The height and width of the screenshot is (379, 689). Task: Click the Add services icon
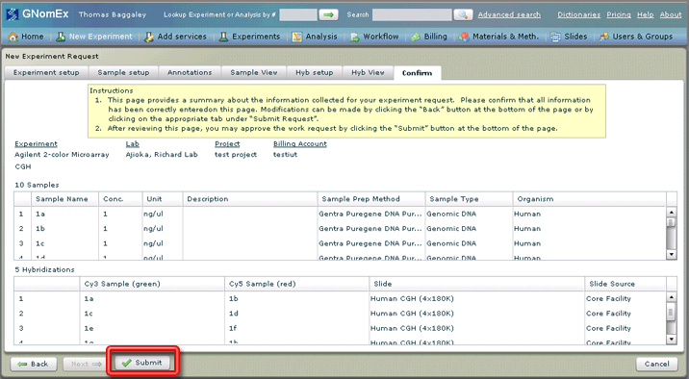149,37
